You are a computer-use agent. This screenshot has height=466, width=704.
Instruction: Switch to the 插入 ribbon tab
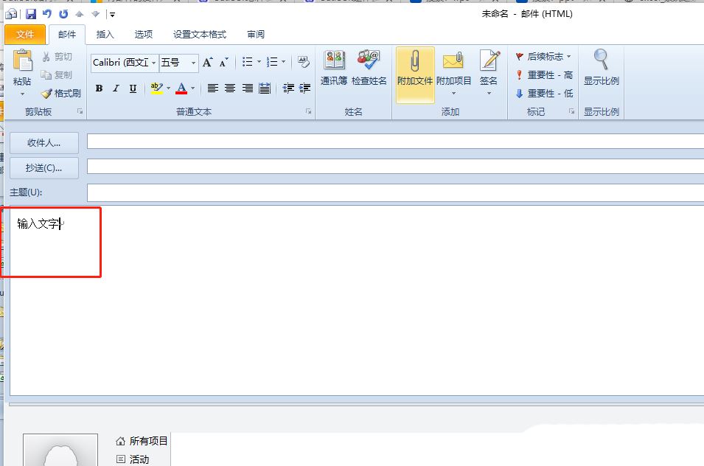(x=104, y=34)
